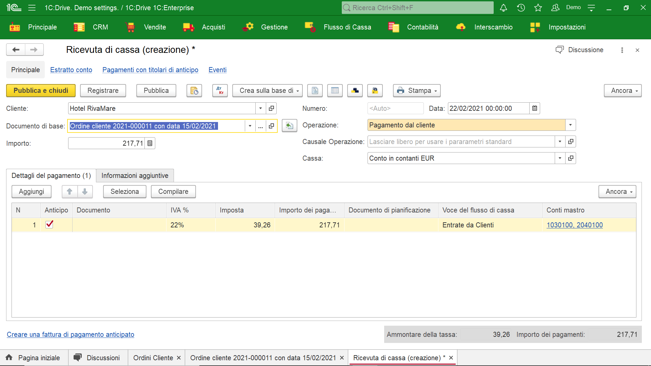Open Contabilità section
651x366 pixels.
pos(413,27)
